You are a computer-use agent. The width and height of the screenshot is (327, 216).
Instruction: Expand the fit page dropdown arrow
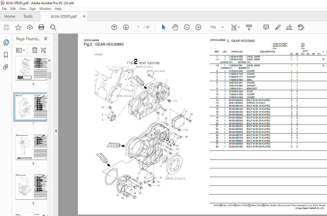coord(239,27)
